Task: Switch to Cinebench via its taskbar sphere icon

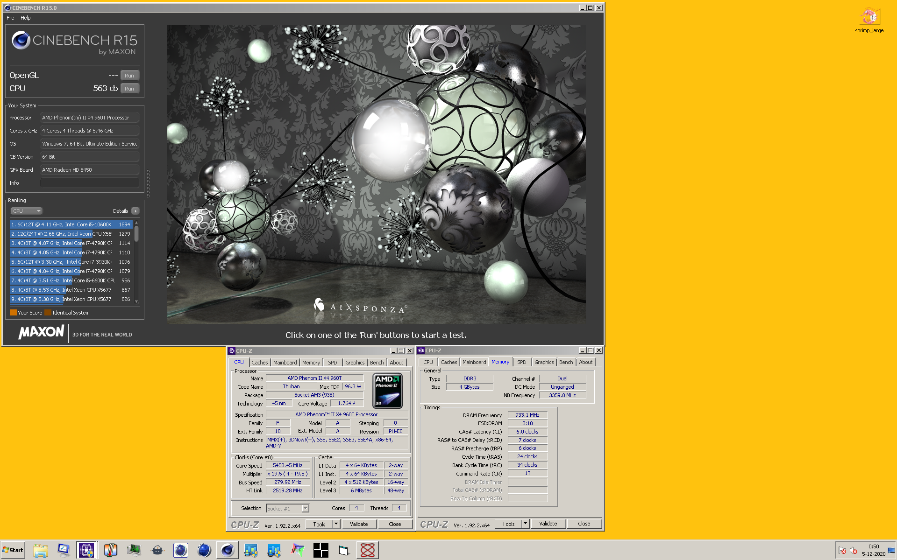Action: (228, 550)
